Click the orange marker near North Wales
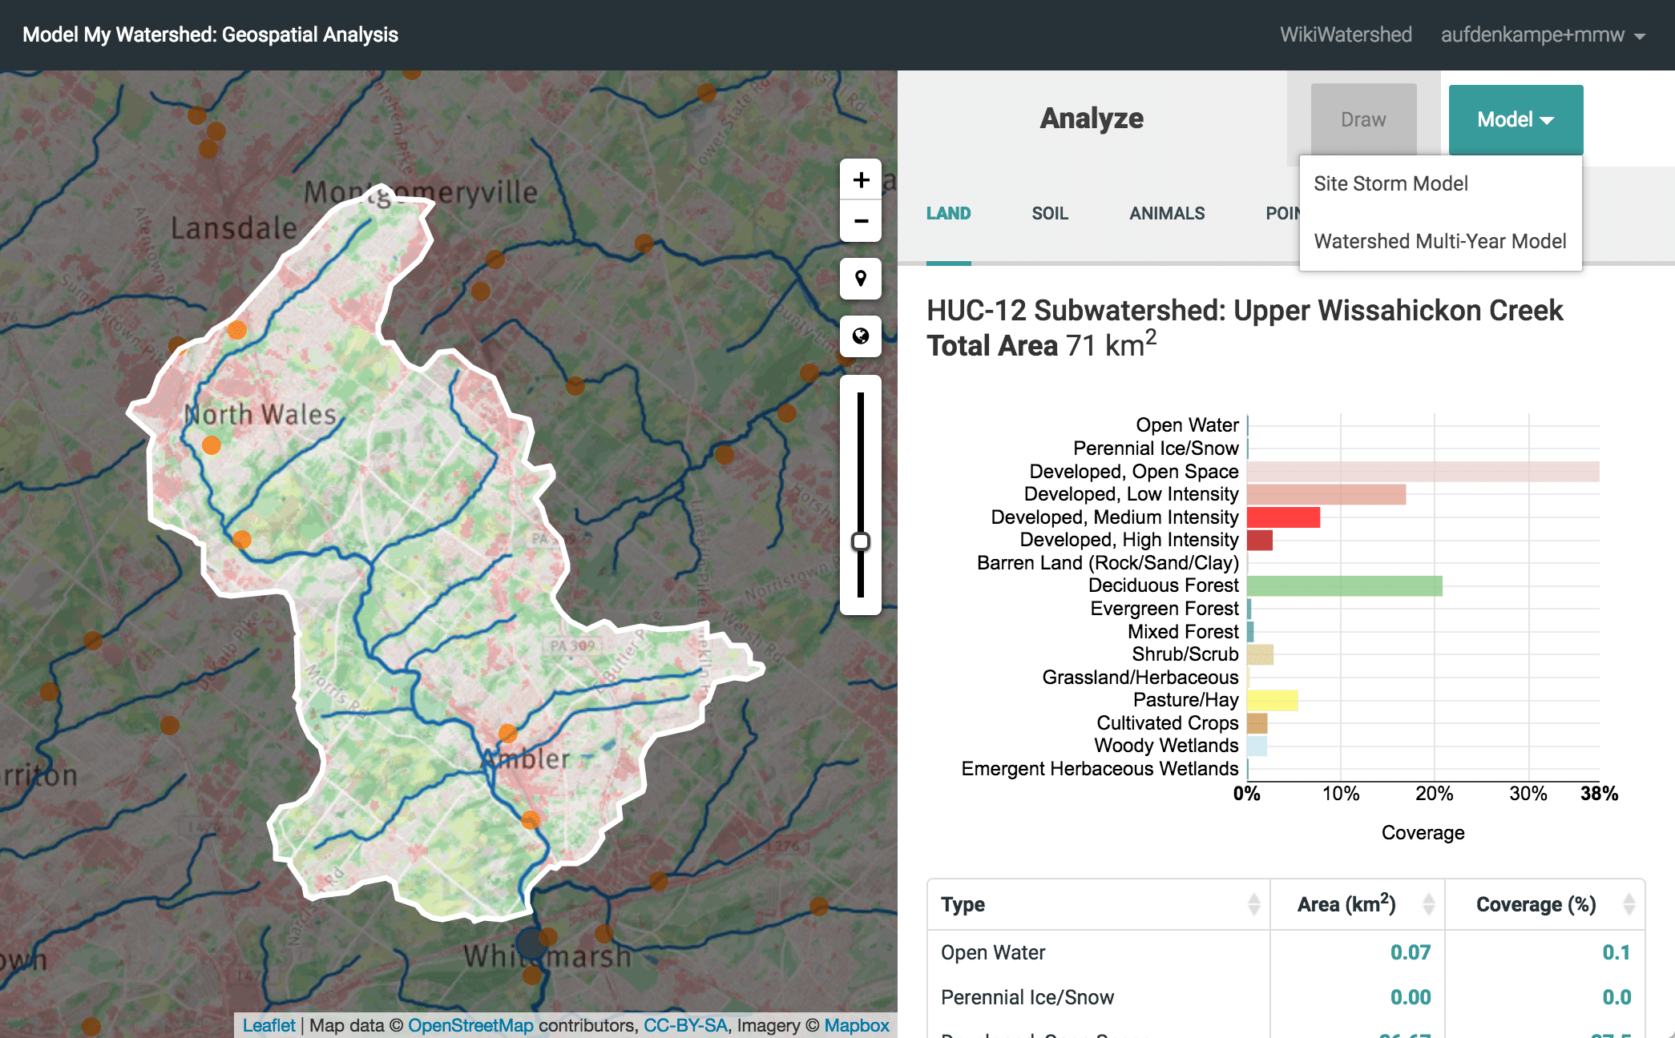Viewport: 1675px width, 1038px height. 212,446
